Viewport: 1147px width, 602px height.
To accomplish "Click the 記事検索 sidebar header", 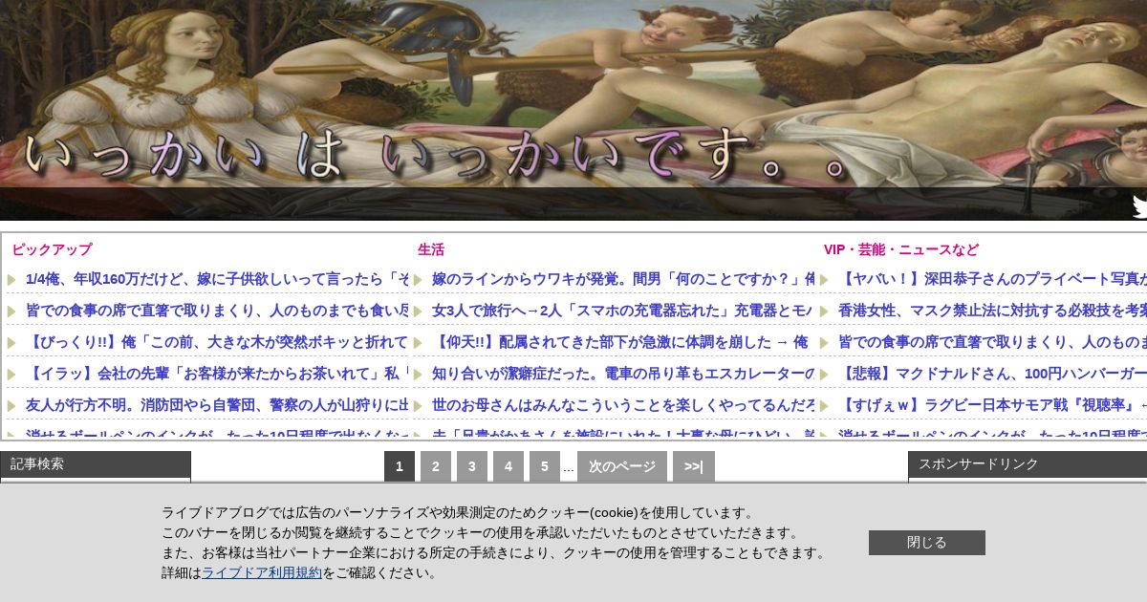I will [x=96, y=464].
